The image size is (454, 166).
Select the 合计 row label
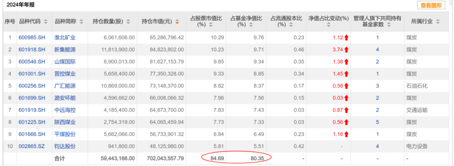pos(59,158)
